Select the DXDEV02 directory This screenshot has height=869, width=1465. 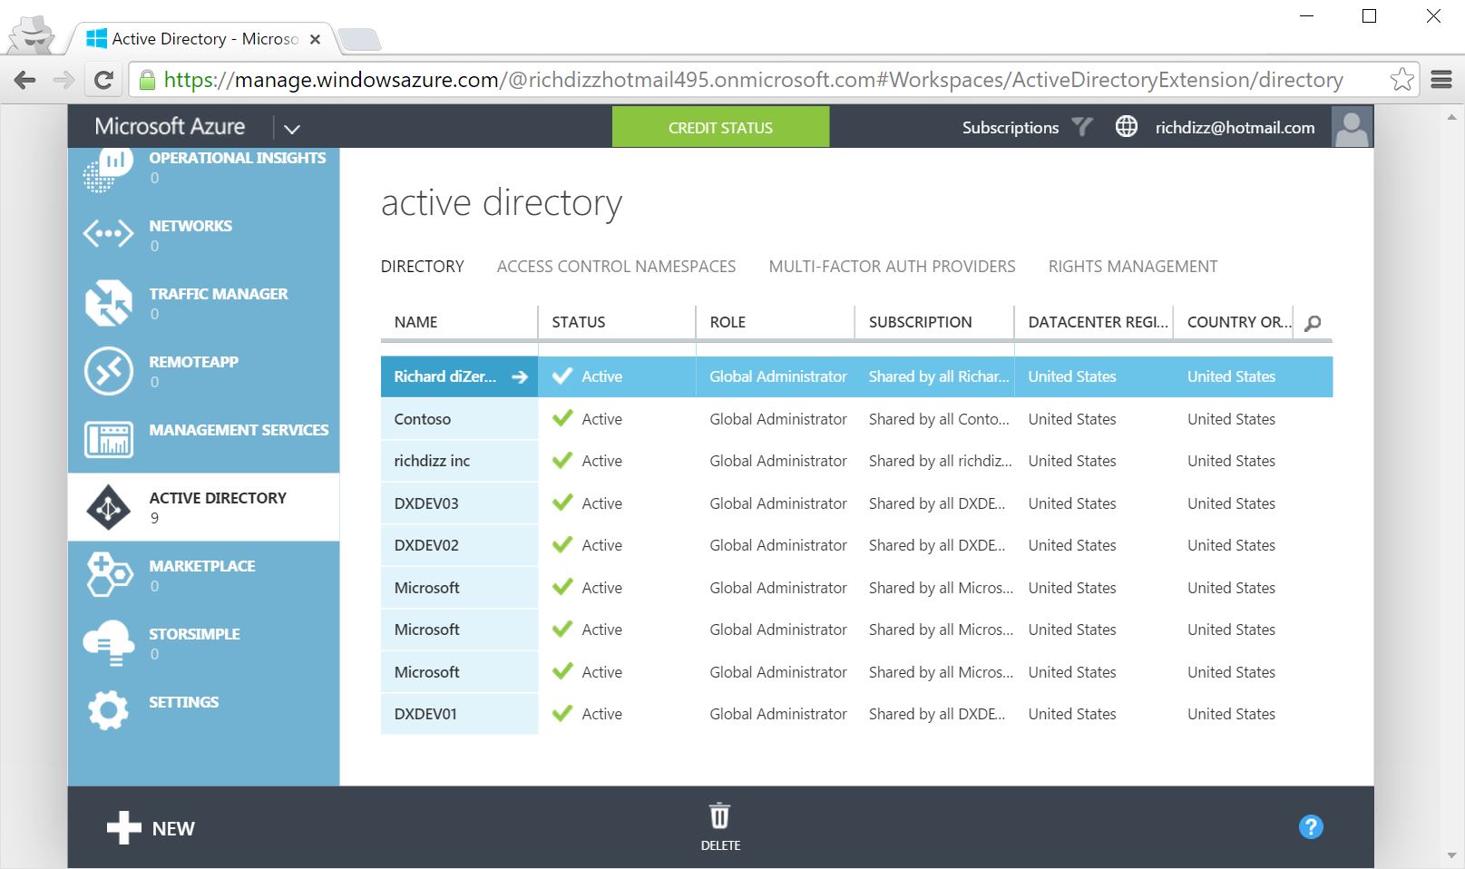pos(426,545)
